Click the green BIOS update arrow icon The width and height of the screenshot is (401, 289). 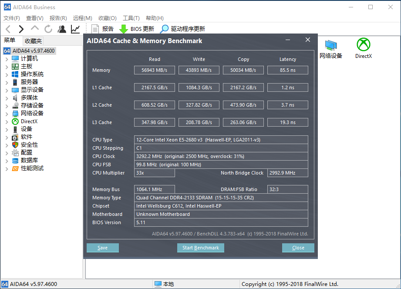click(124, 29)
